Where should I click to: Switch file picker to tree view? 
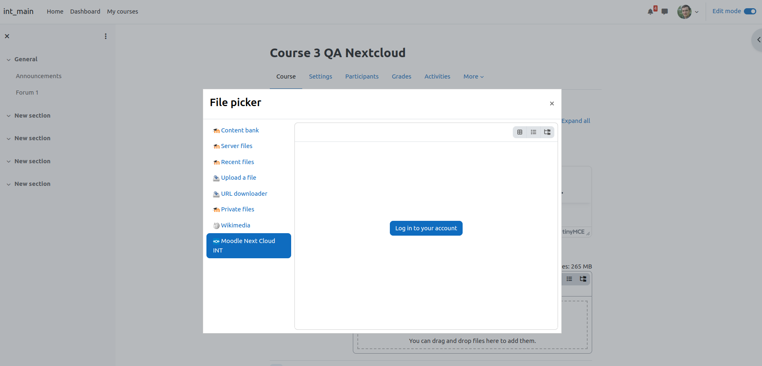(547, 132)
